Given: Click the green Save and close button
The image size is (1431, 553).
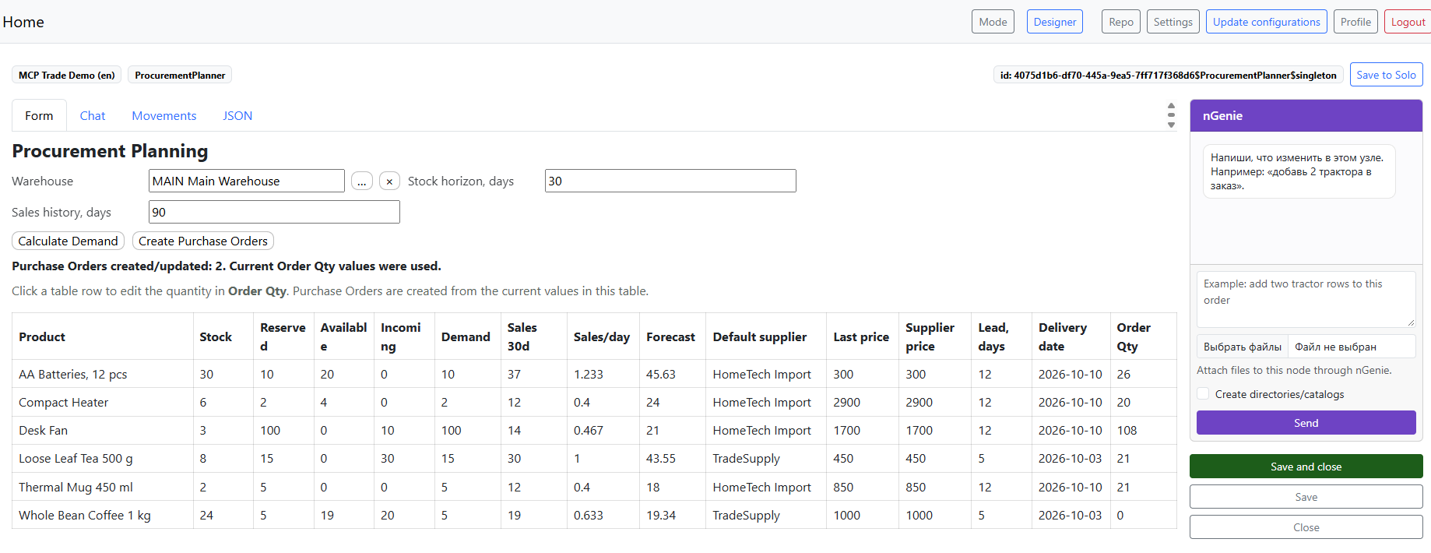Looking at the screenshot, I should [1306, 467].
